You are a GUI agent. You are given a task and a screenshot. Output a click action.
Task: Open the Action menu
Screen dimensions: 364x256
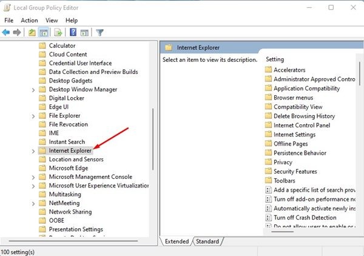[x=29, y=21]
